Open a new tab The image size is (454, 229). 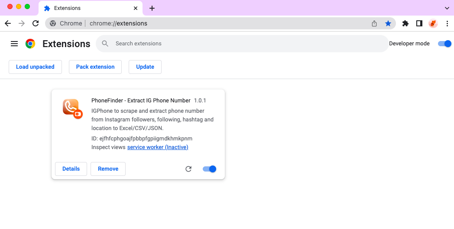tap(152, 8)
